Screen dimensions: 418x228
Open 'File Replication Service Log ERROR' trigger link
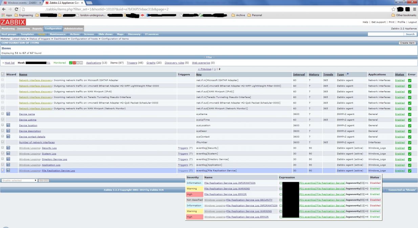click(x=225, y=194)
